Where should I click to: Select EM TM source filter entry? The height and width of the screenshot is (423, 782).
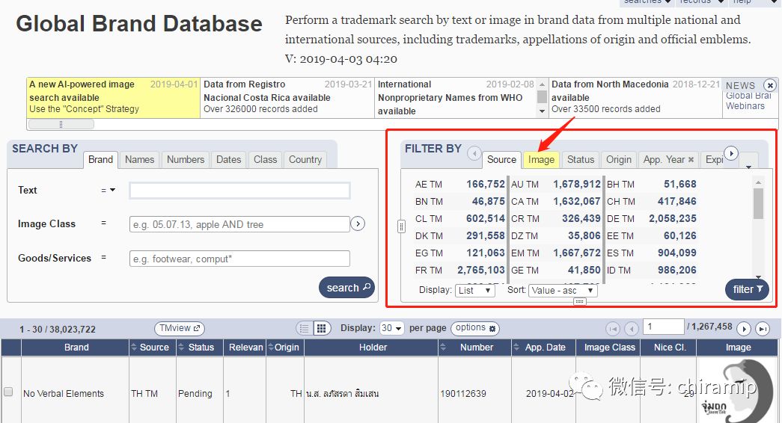pos(555,253)
